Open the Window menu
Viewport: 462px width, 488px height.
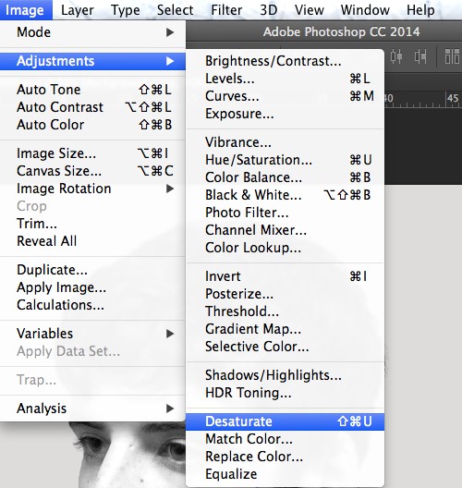[365, 10]
